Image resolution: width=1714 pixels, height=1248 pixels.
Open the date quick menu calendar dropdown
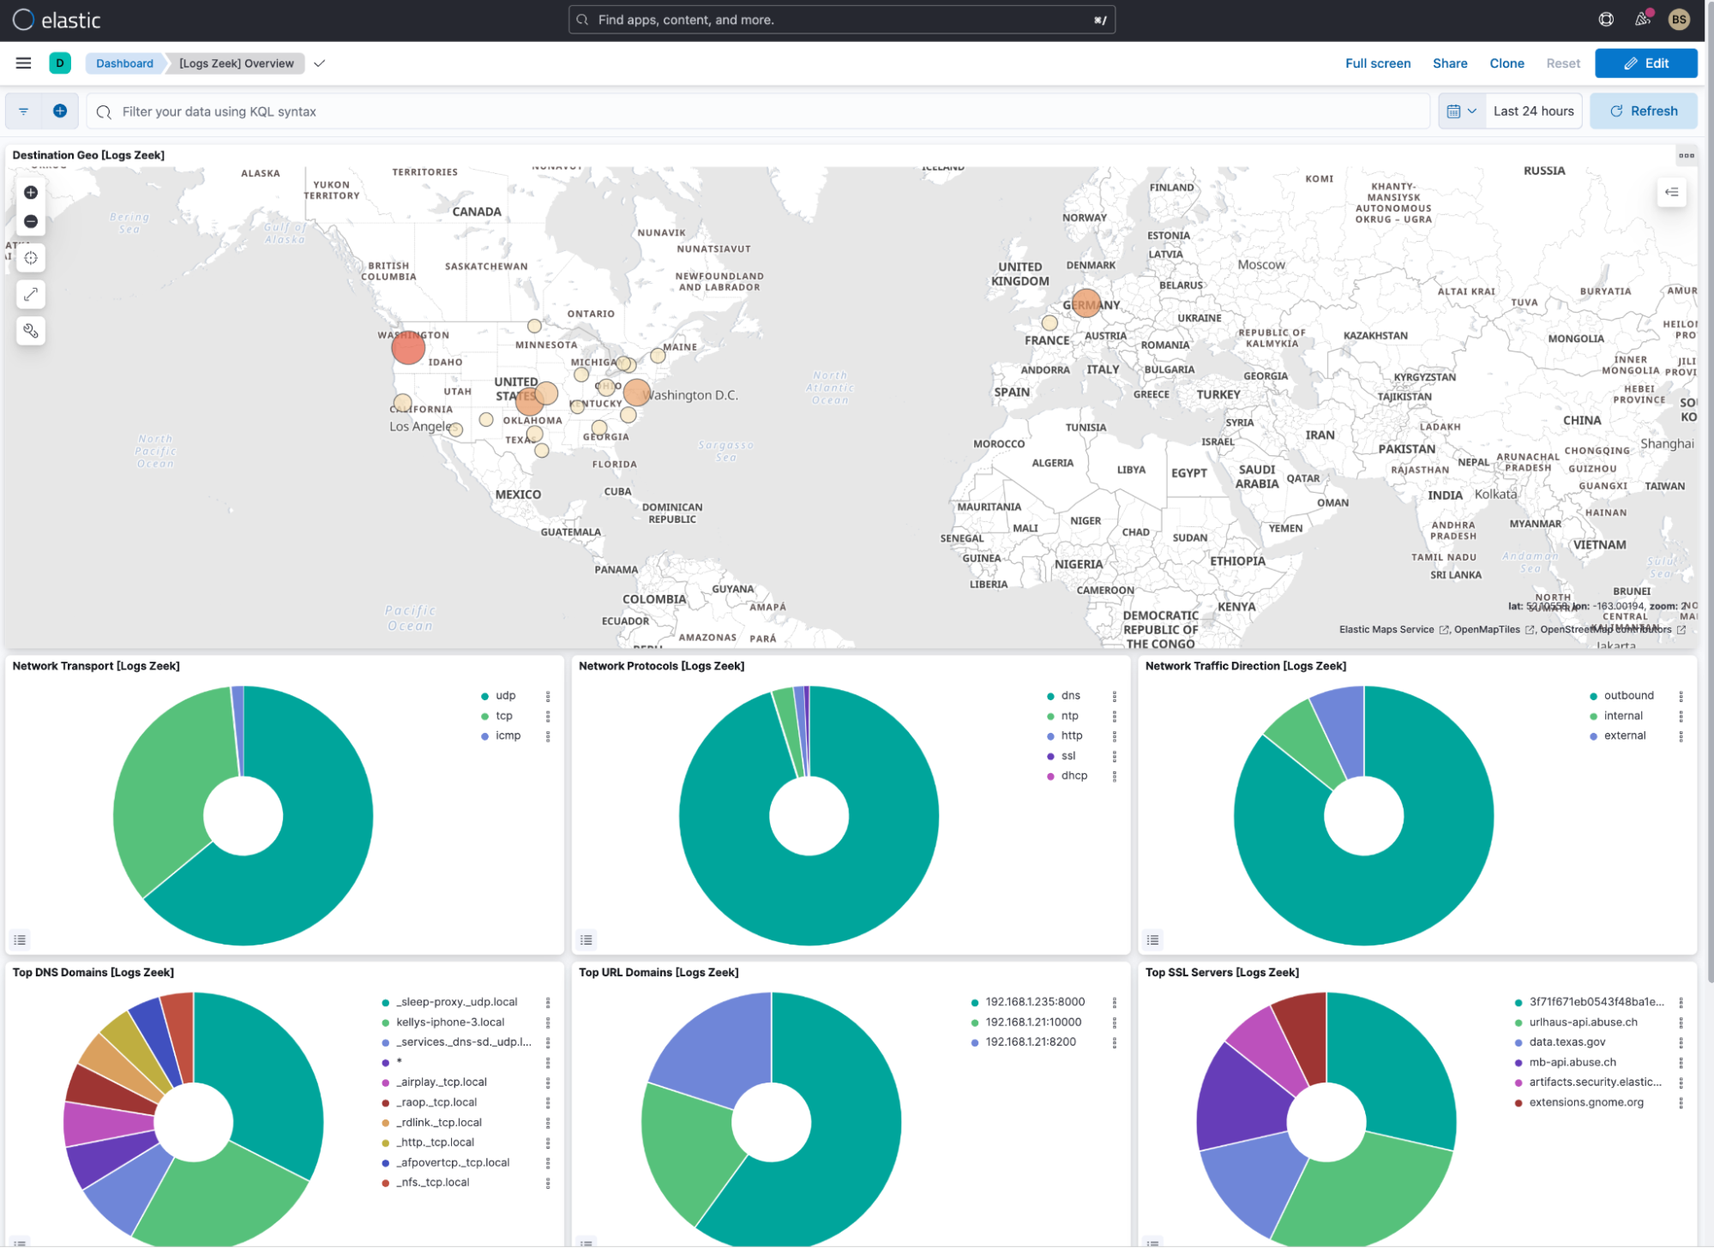pos(1461,111)
